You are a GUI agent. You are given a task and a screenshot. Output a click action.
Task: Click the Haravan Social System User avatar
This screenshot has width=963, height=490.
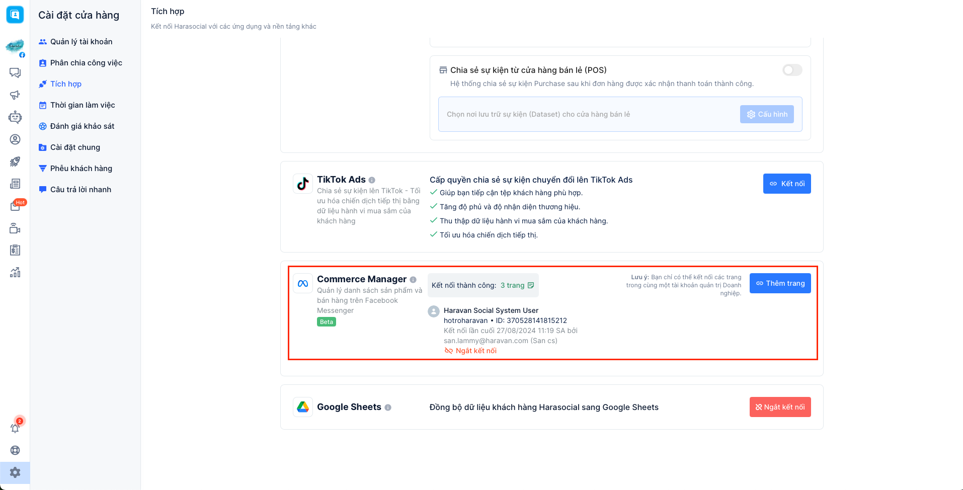434,311
